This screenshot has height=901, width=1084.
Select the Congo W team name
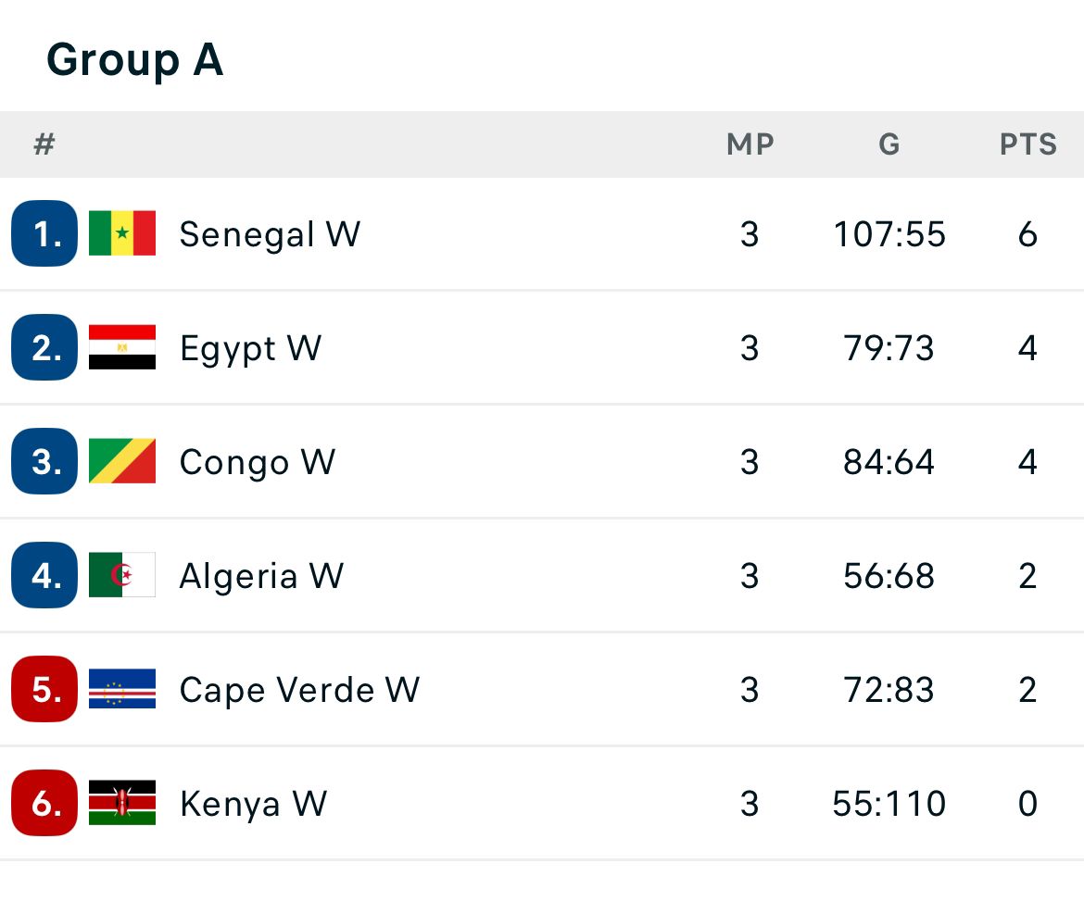257,462
